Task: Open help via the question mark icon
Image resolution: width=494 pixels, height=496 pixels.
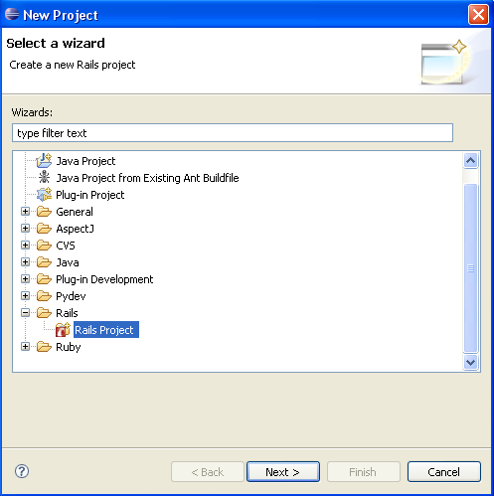Action: pyautogui.click(x=22, y=471)
